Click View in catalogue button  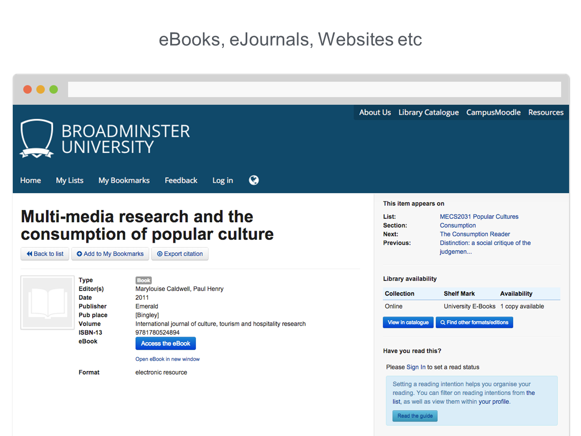(408, 322)
